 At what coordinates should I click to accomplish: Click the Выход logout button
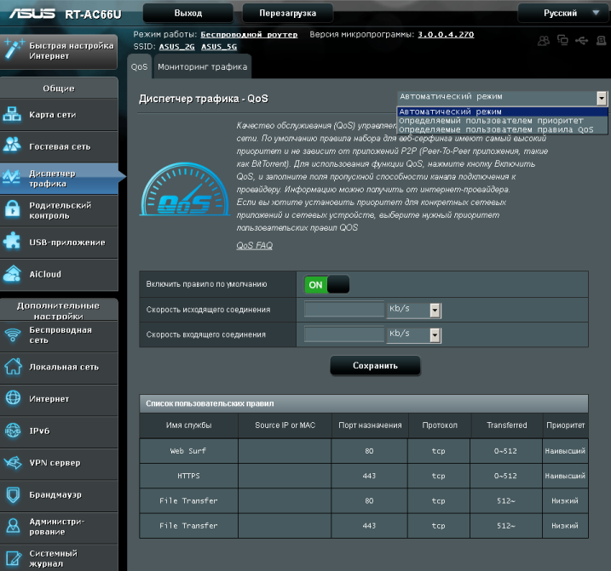coord(188,14)
